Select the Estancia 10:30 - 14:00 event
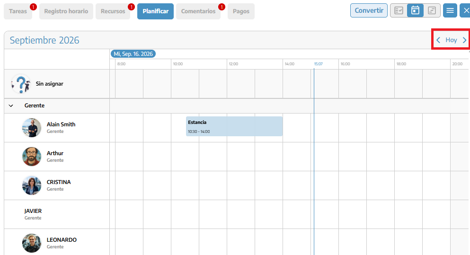Screen dimensions: 470x255 pos(234,126)
